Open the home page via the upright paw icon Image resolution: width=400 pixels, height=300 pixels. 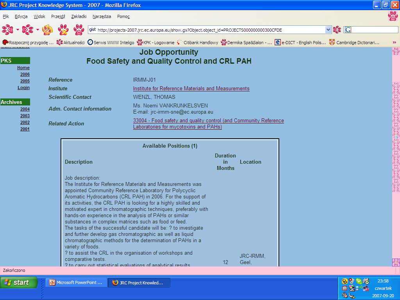pyautogui.click(x=79, y=30)
